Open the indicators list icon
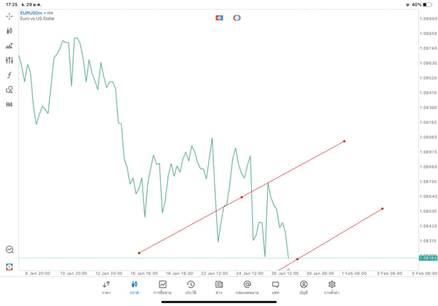 pos(10,46)
